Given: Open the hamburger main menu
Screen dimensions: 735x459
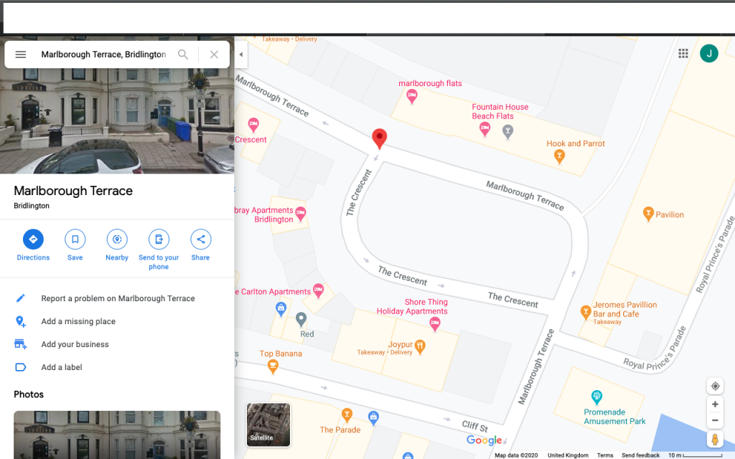Looking at the screenshot, I should [21, 55].
